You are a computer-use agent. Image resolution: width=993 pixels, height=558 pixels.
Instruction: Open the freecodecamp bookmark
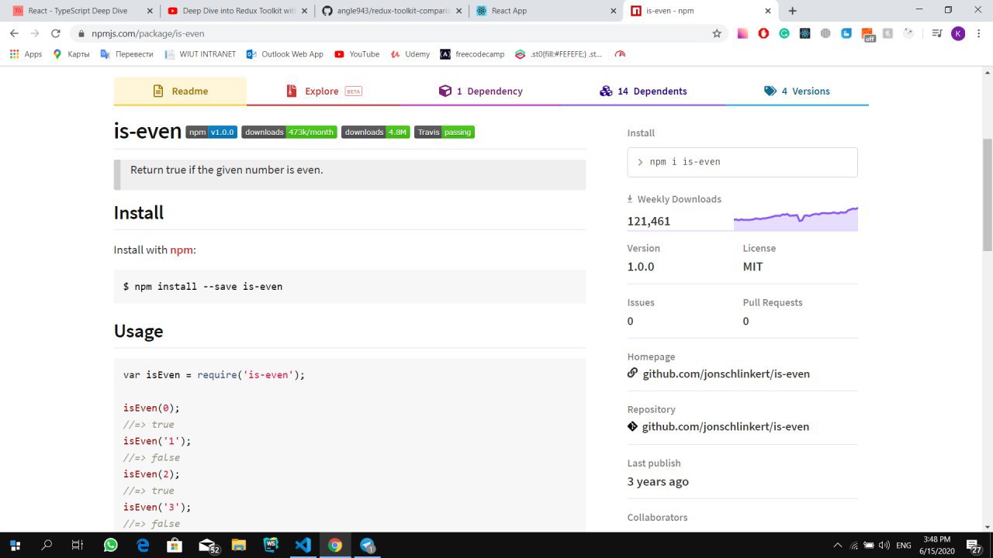(472, 54)
